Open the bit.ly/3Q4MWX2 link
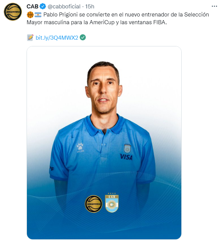221x241 pixels. 57,38
